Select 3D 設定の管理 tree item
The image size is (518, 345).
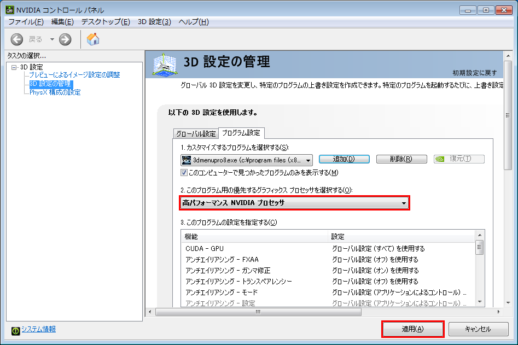(x=50, y=84)
